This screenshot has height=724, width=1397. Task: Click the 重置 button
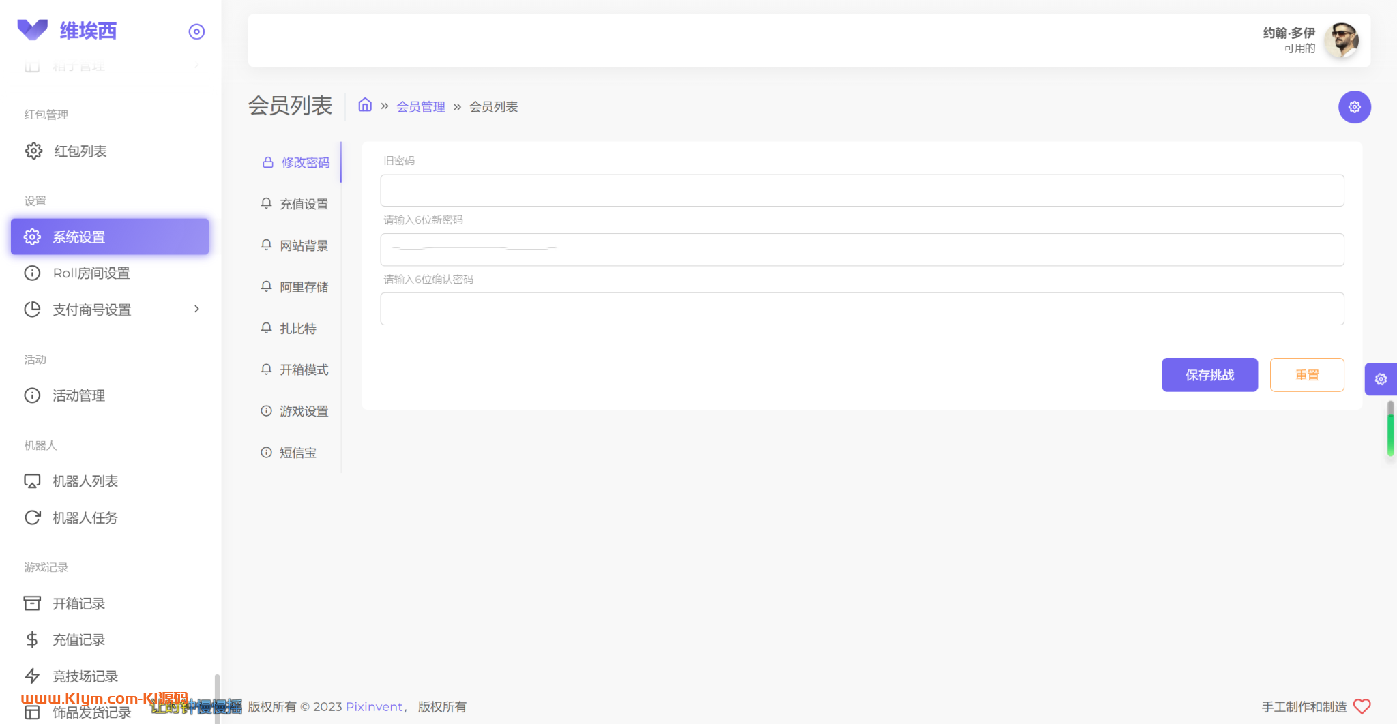point(1307,375)
